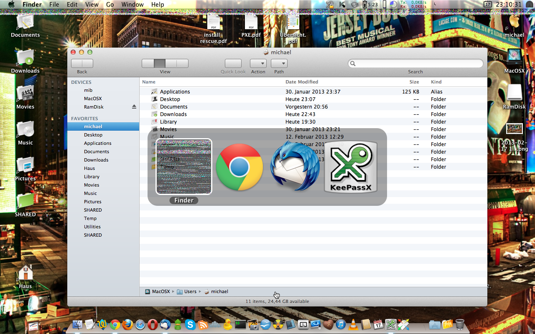535x334 pixels.
Task: Switch to Google Chrome in the app switcher
Action: point(239,167)
